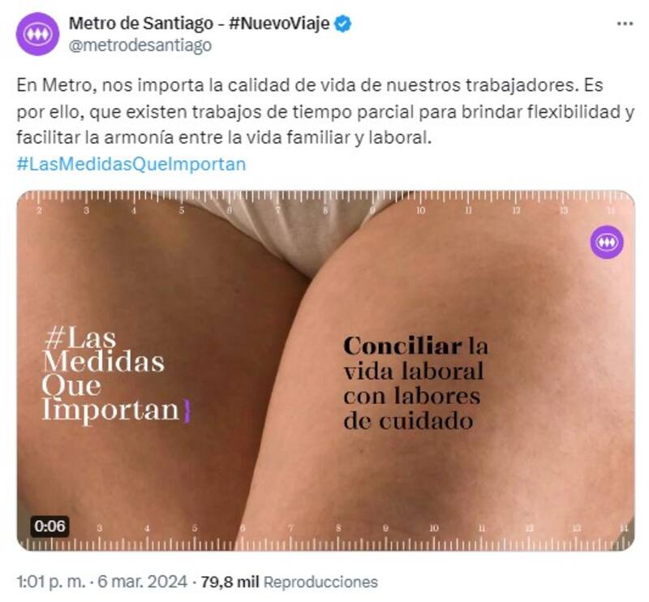Viewport: 649px width, 602px height.
Task: Open the three-dot more options menu
Action: coord(625,24)
